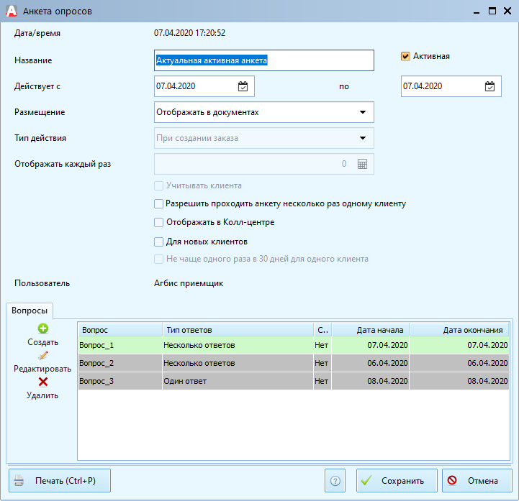The image size is (519, 501).
Task: Click the red cross Удалить icon
Action: 43,382
